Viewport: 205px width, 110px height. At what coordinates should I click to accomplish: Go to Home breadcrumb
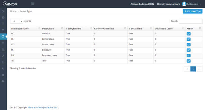(13, 11)
